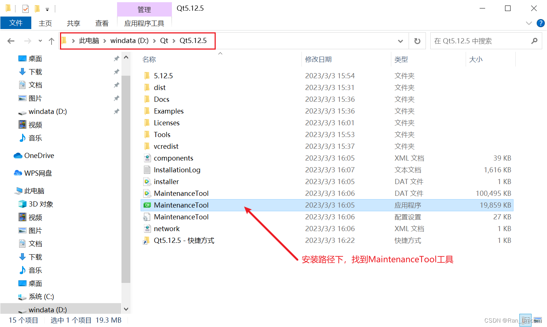Click the navigation pane scroll down arrow
Image resolution: width=547 pixels, height=327 pixels.
[x=126, y=309]
